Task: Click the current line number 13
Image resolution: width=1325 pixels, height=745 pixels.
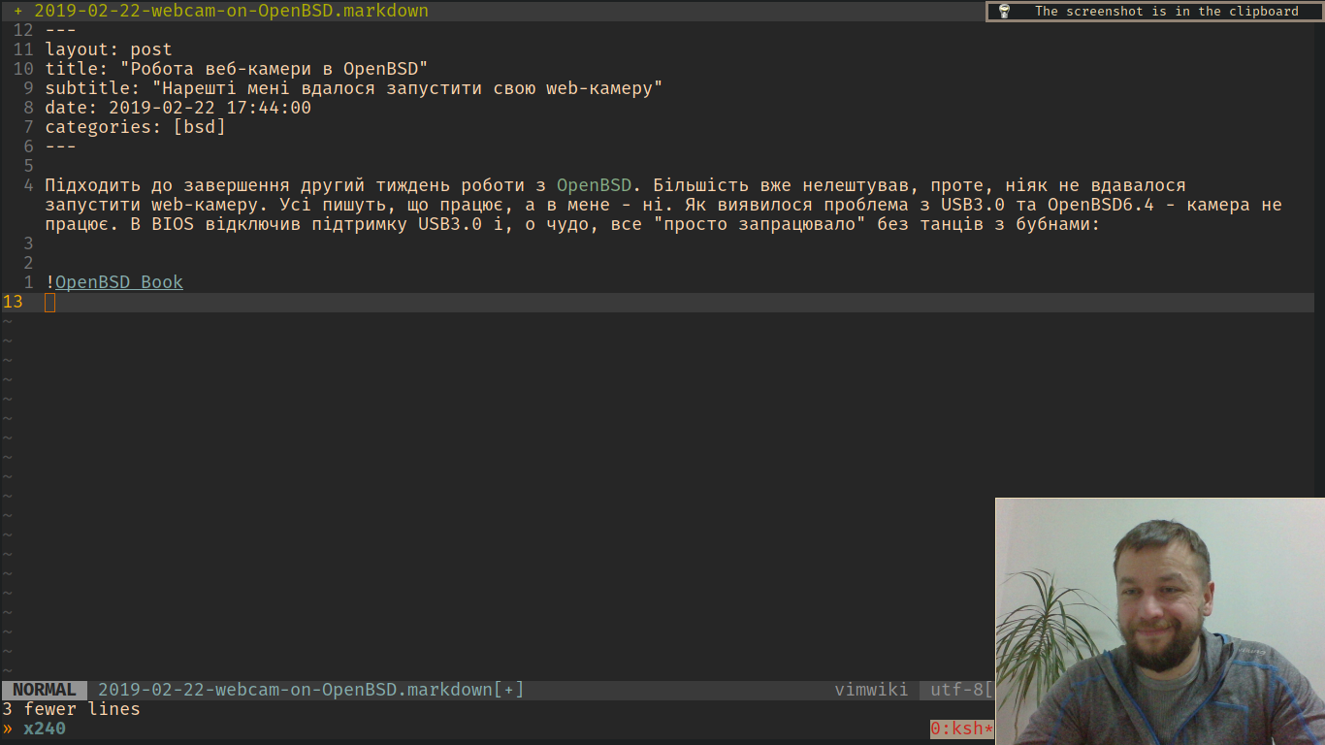Action: click(12, 302)
